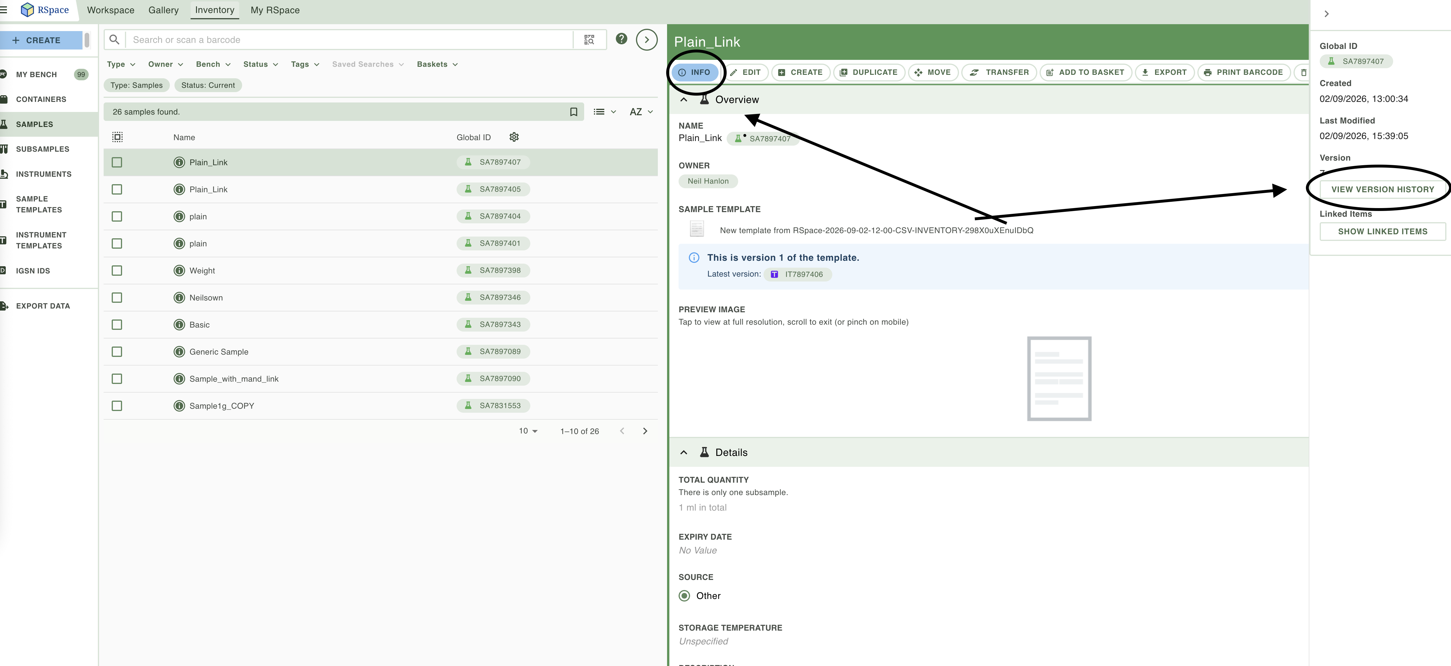Click the Print Barcode button
This screenshot has height=666, width=1451.
pos(1243,73)
